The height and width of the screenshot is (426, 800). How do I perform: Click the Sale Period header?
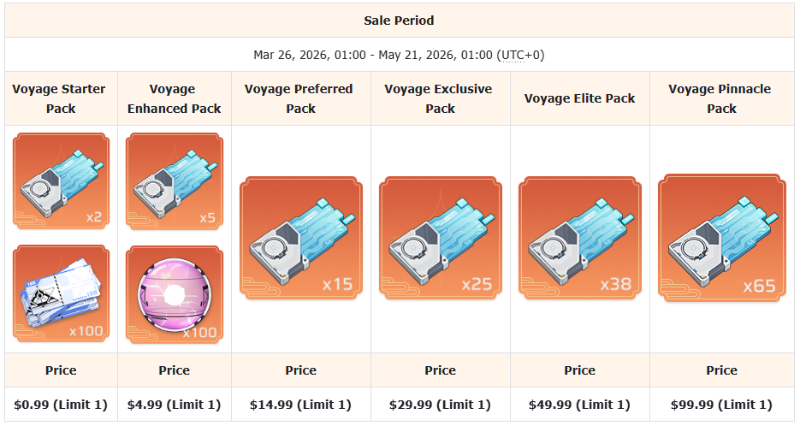coord(399,20)
